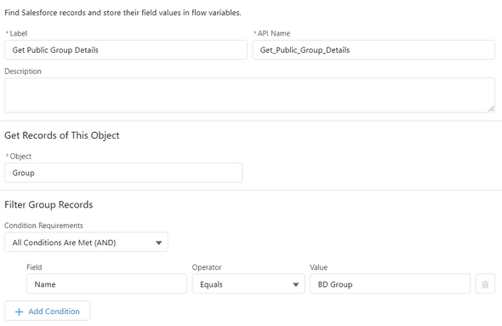Click the Add Condition button
The height and width of the screenshot is (326, 502).
(48, 311)
